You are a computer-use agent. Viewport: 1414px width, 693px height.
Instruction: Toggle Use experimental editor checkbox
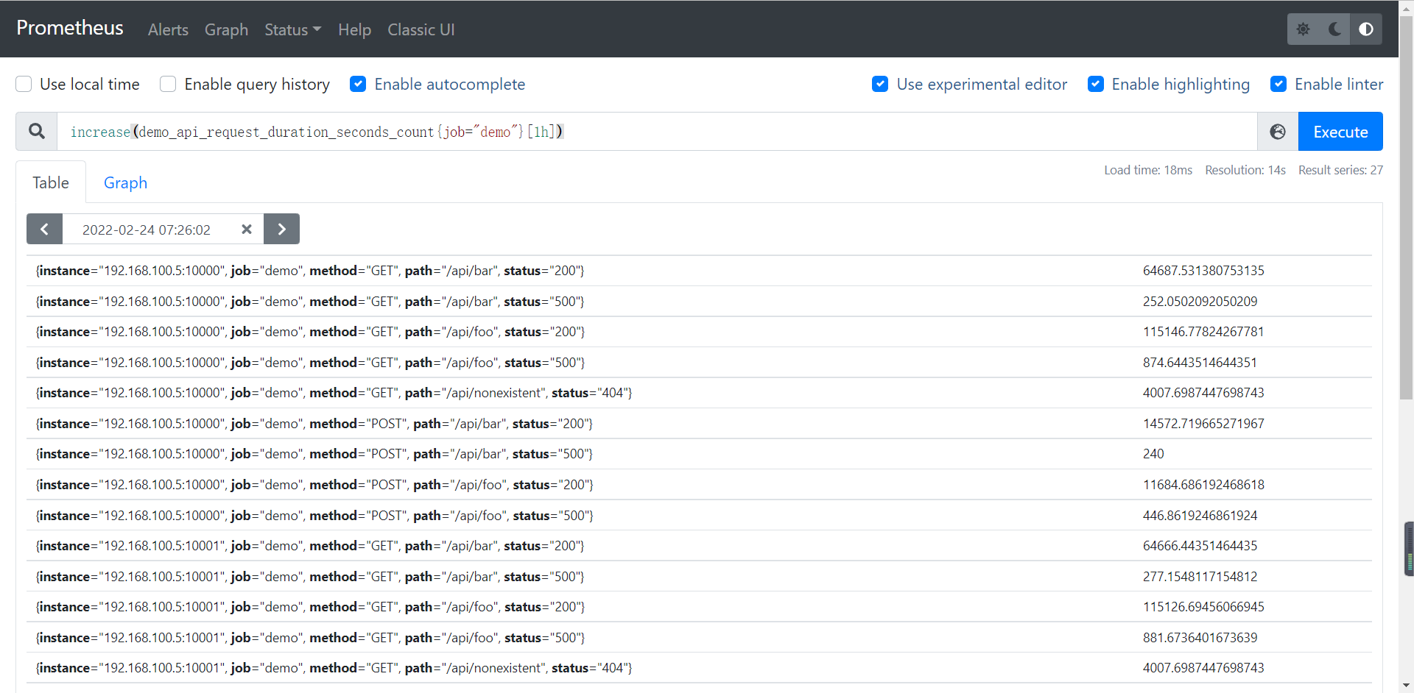point(880,84)
